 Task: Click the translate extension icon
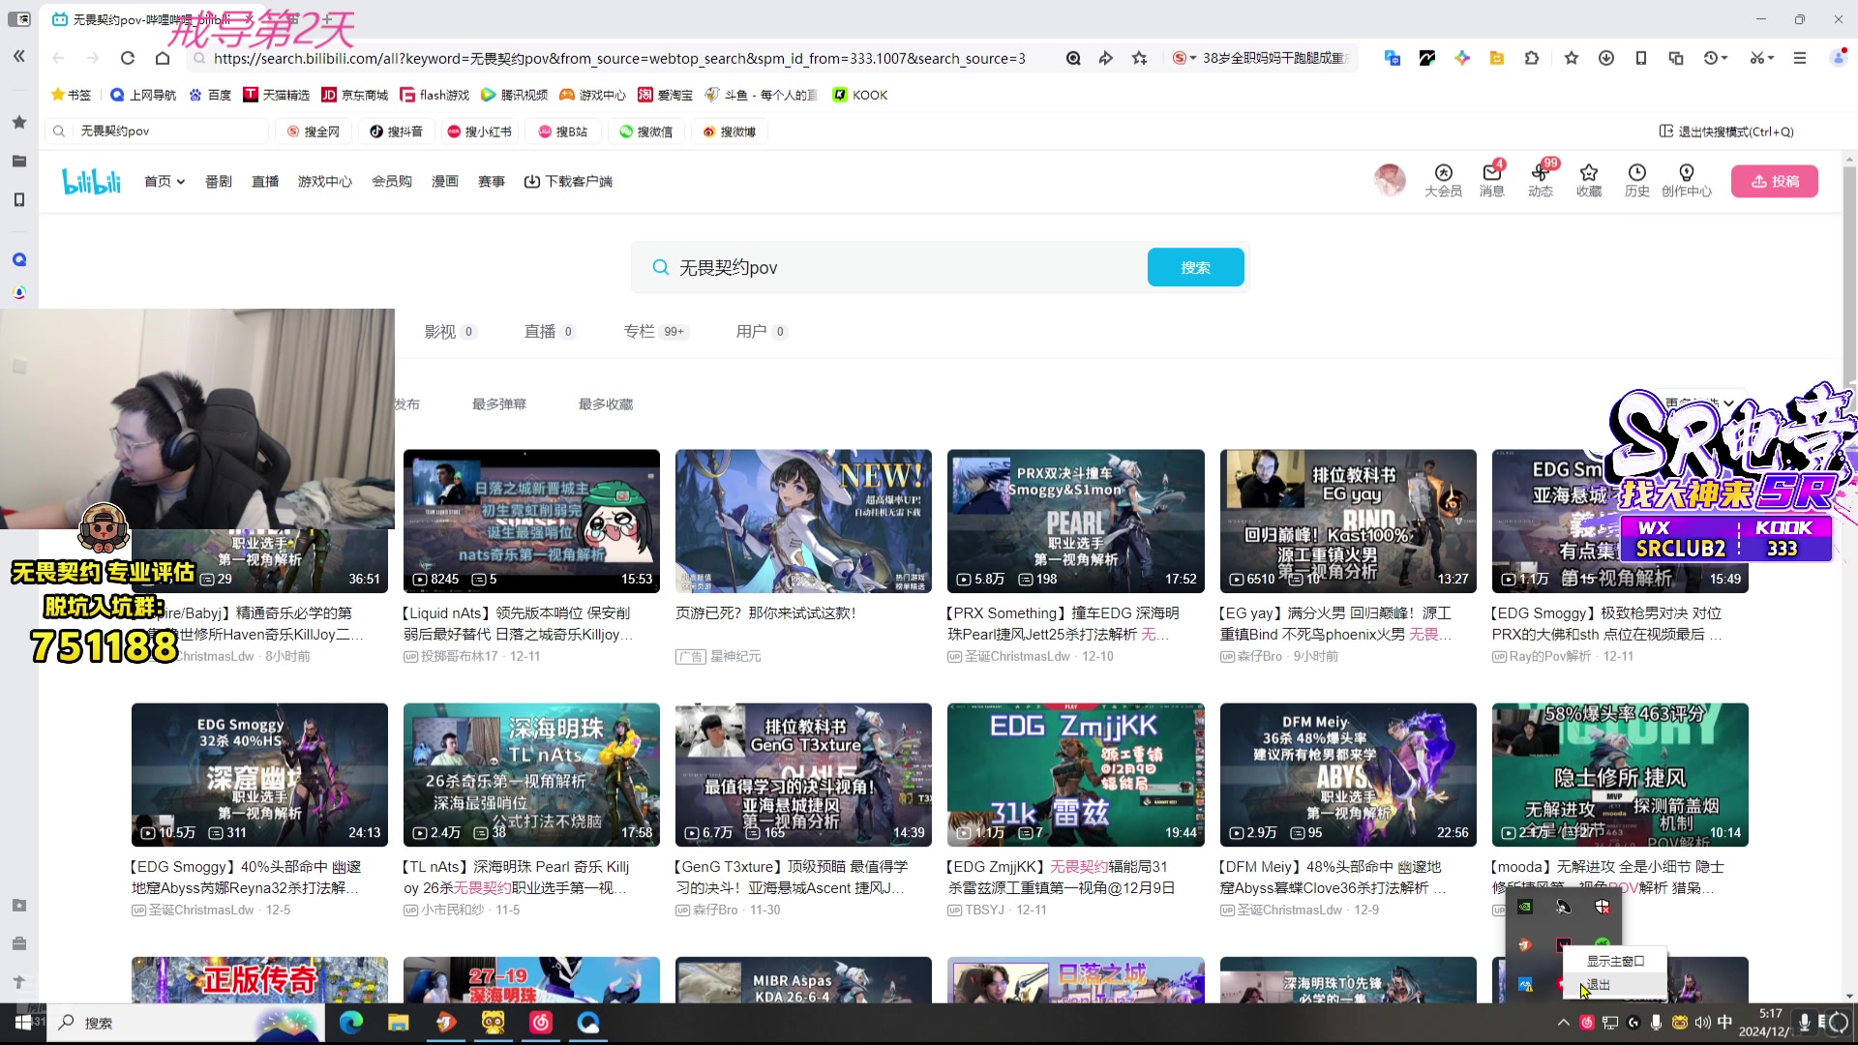click(x=1393, y=58)
